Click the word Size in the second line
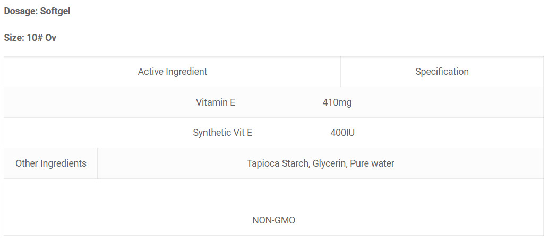The height and width of the screenshot is (242, 549). coord(13,38)
